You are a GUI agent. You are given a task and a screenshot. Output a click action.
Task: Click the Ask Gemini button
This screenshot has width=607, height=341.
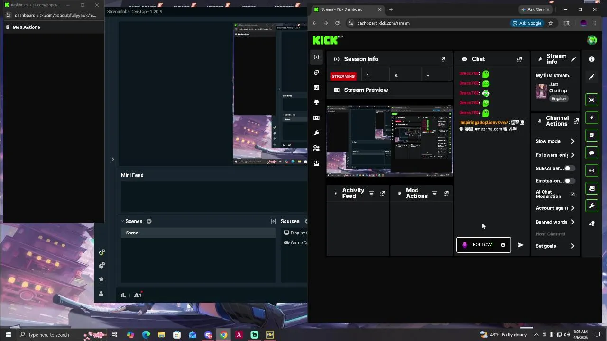tap(535, 9)
